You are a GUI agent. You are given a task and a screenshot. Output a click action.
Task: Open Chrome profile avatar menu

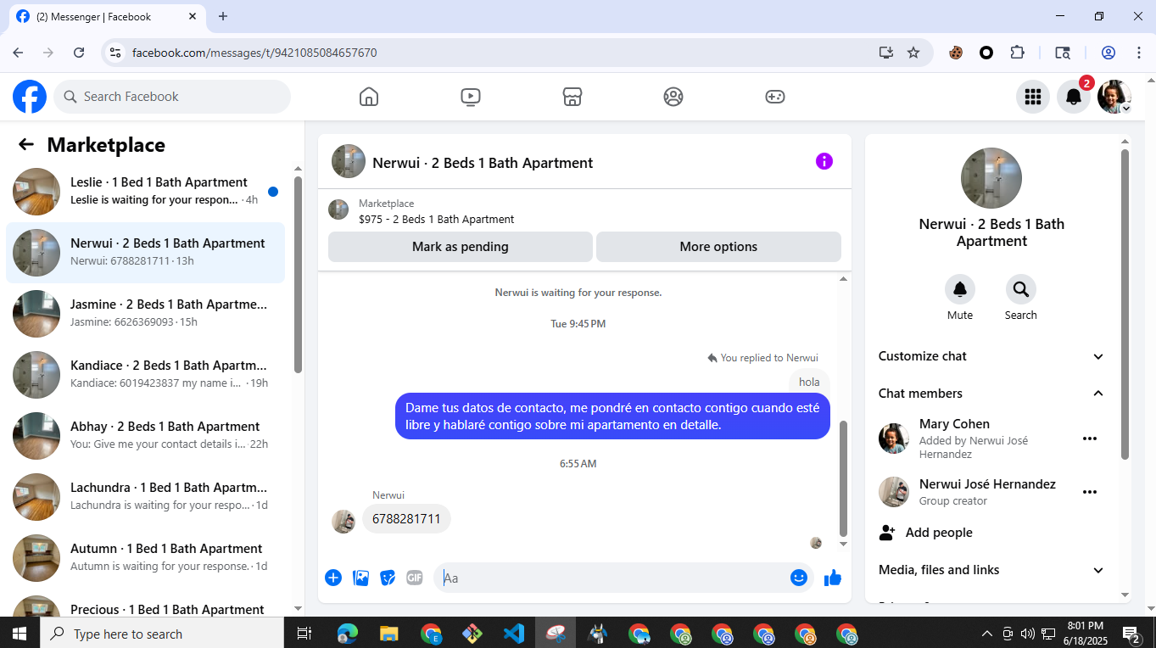tap(1109, 53)
